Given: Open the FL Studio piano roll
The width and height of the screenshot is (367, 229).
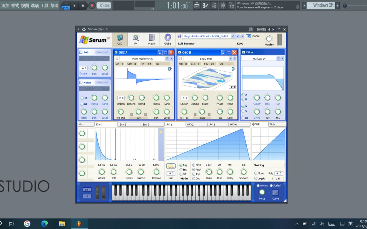Looking at the screenshot, I should coord(206,5).
